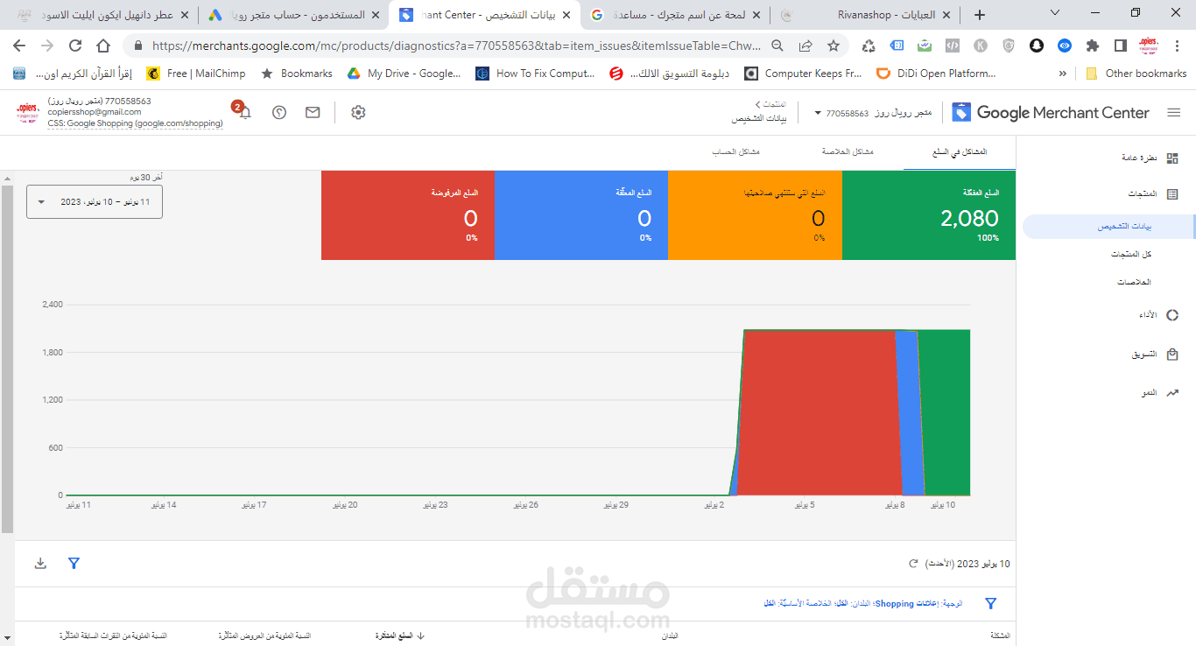The image size is (1196, 646).
Task: Open the Marketing (التسويق) sidebar icon
Action: 1172,355
